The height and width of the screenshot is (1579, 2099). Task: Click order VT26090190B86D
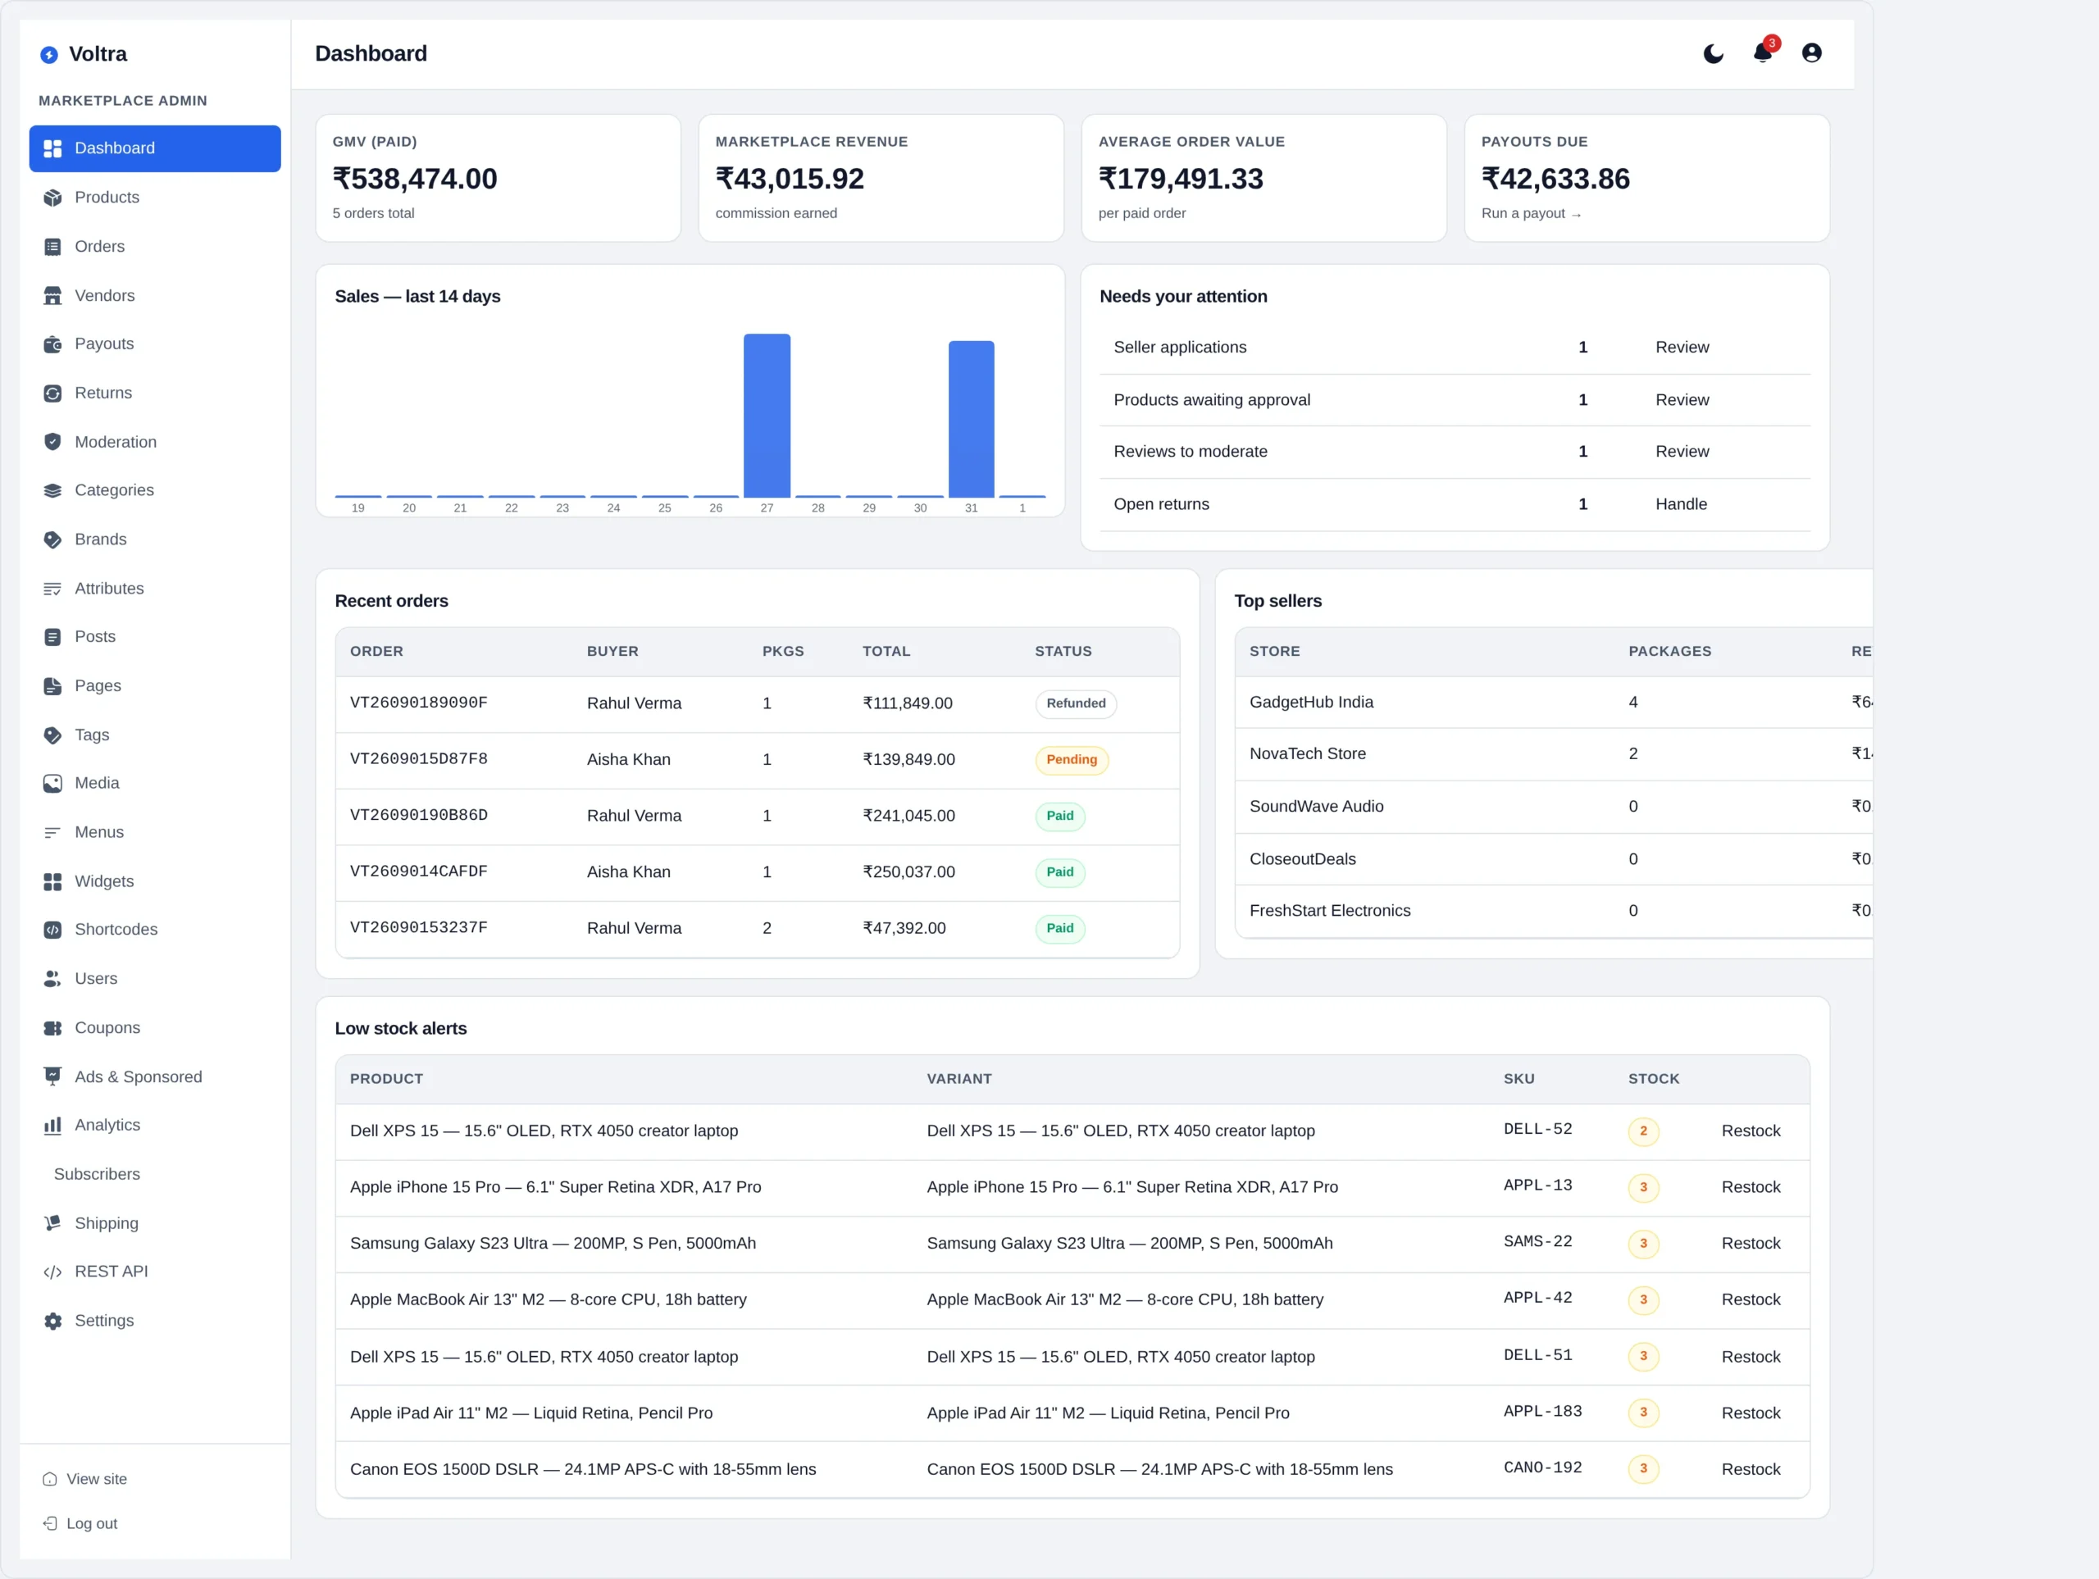(x=418, y=815)
